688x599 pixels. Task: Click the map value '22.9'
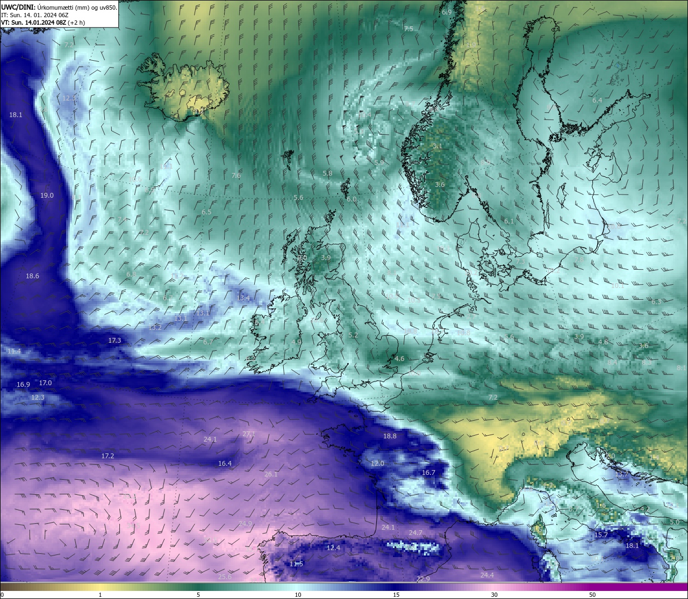click(423, 579)
